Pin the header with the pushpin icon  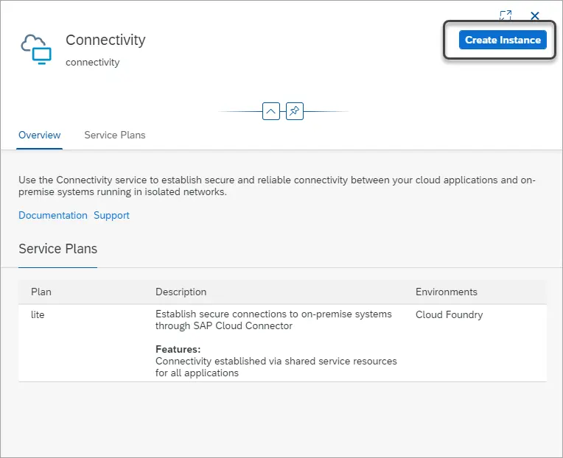point(295,111)
